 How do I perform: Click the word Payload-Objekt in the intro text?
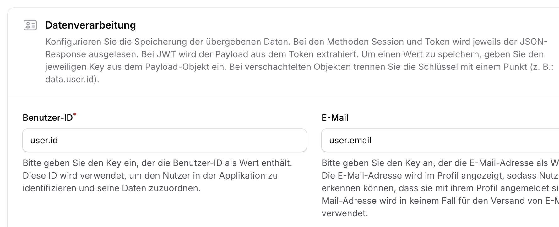(x=177, y=66)
